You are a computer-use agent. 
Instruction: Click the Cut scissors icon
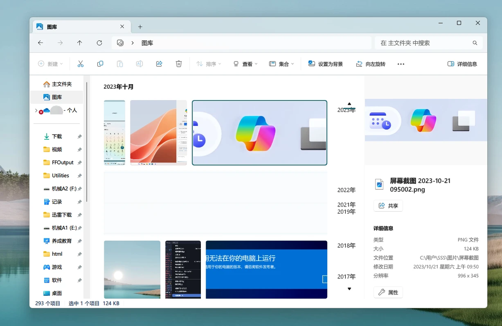[x=80, y=64]
